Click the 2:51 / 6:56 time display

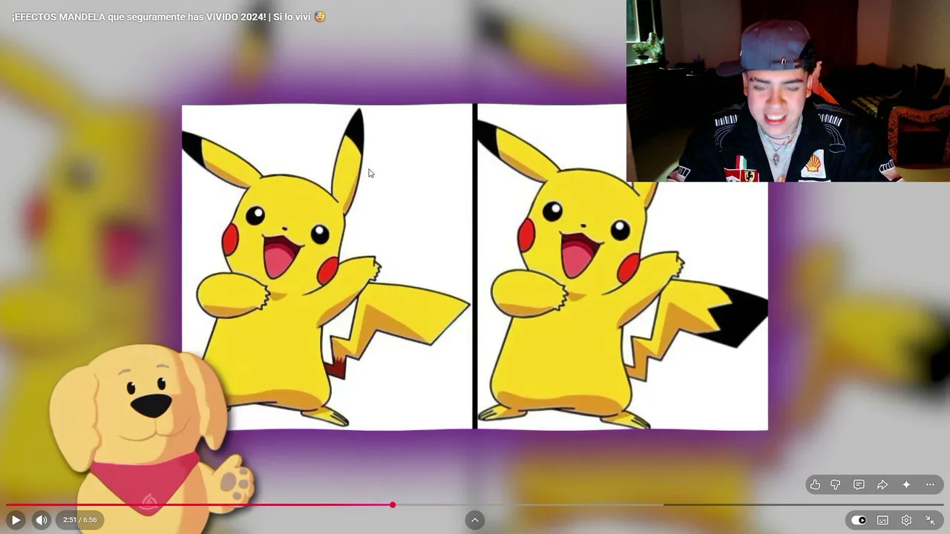[x=80, y=520]
